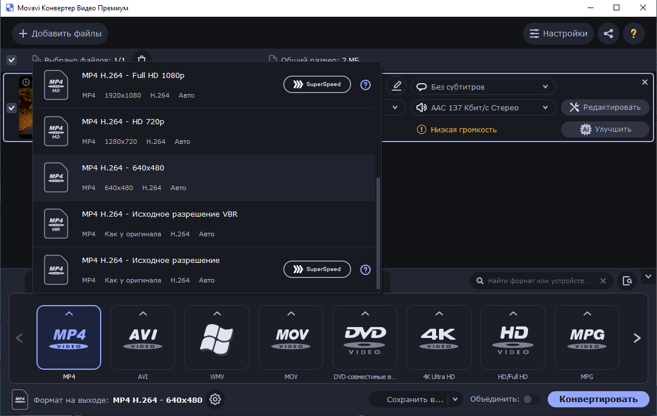This screenshot has height=416, width=657.
Task: Open help with the question mark icon
Action: (633, 34)
